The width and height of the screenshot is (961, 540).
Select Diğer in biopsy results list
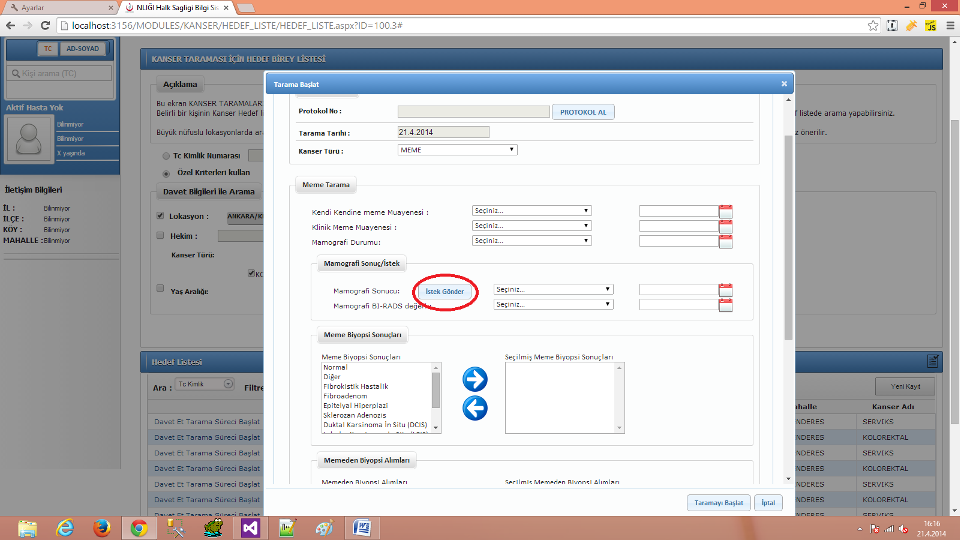[x=332, y=377]
